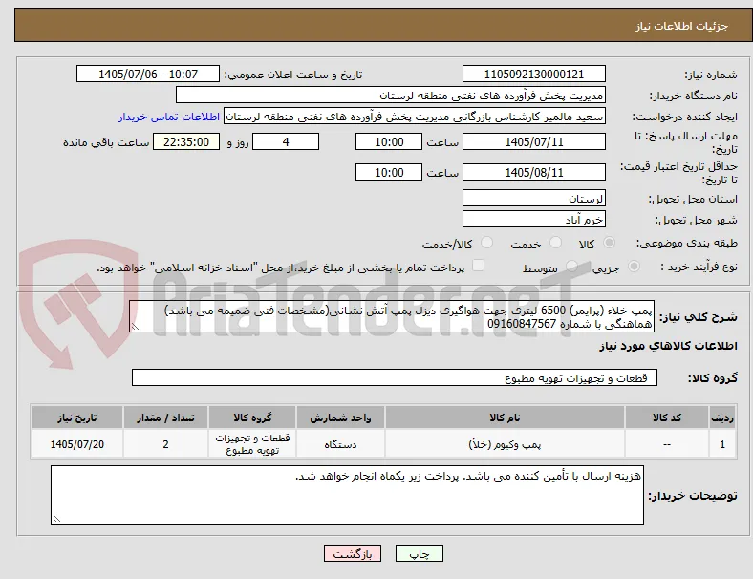Click the resize handle of buyer notes textarea
753x579 pixels.
(56, 518)
